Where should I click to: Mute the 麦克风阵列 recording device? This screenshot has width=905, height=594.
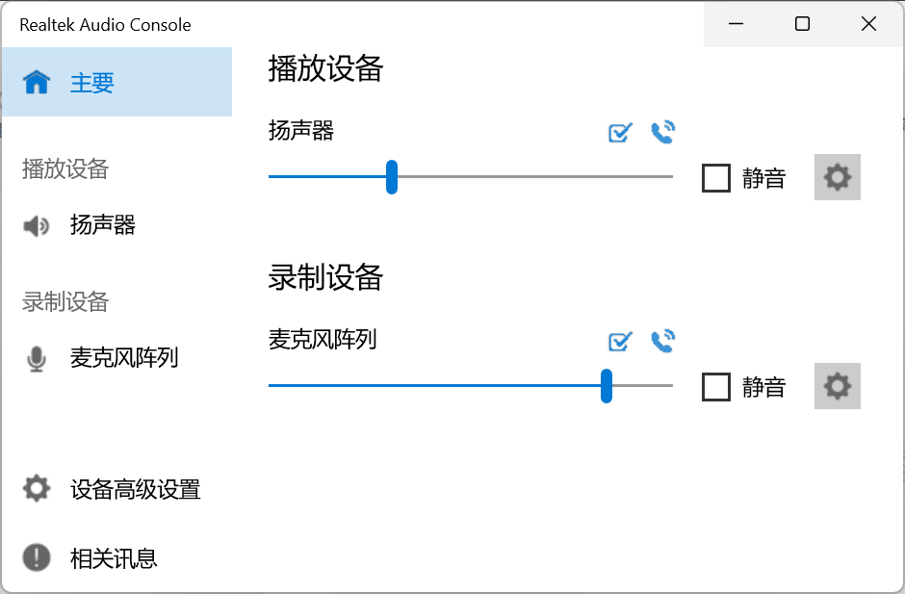pos(716,386)
